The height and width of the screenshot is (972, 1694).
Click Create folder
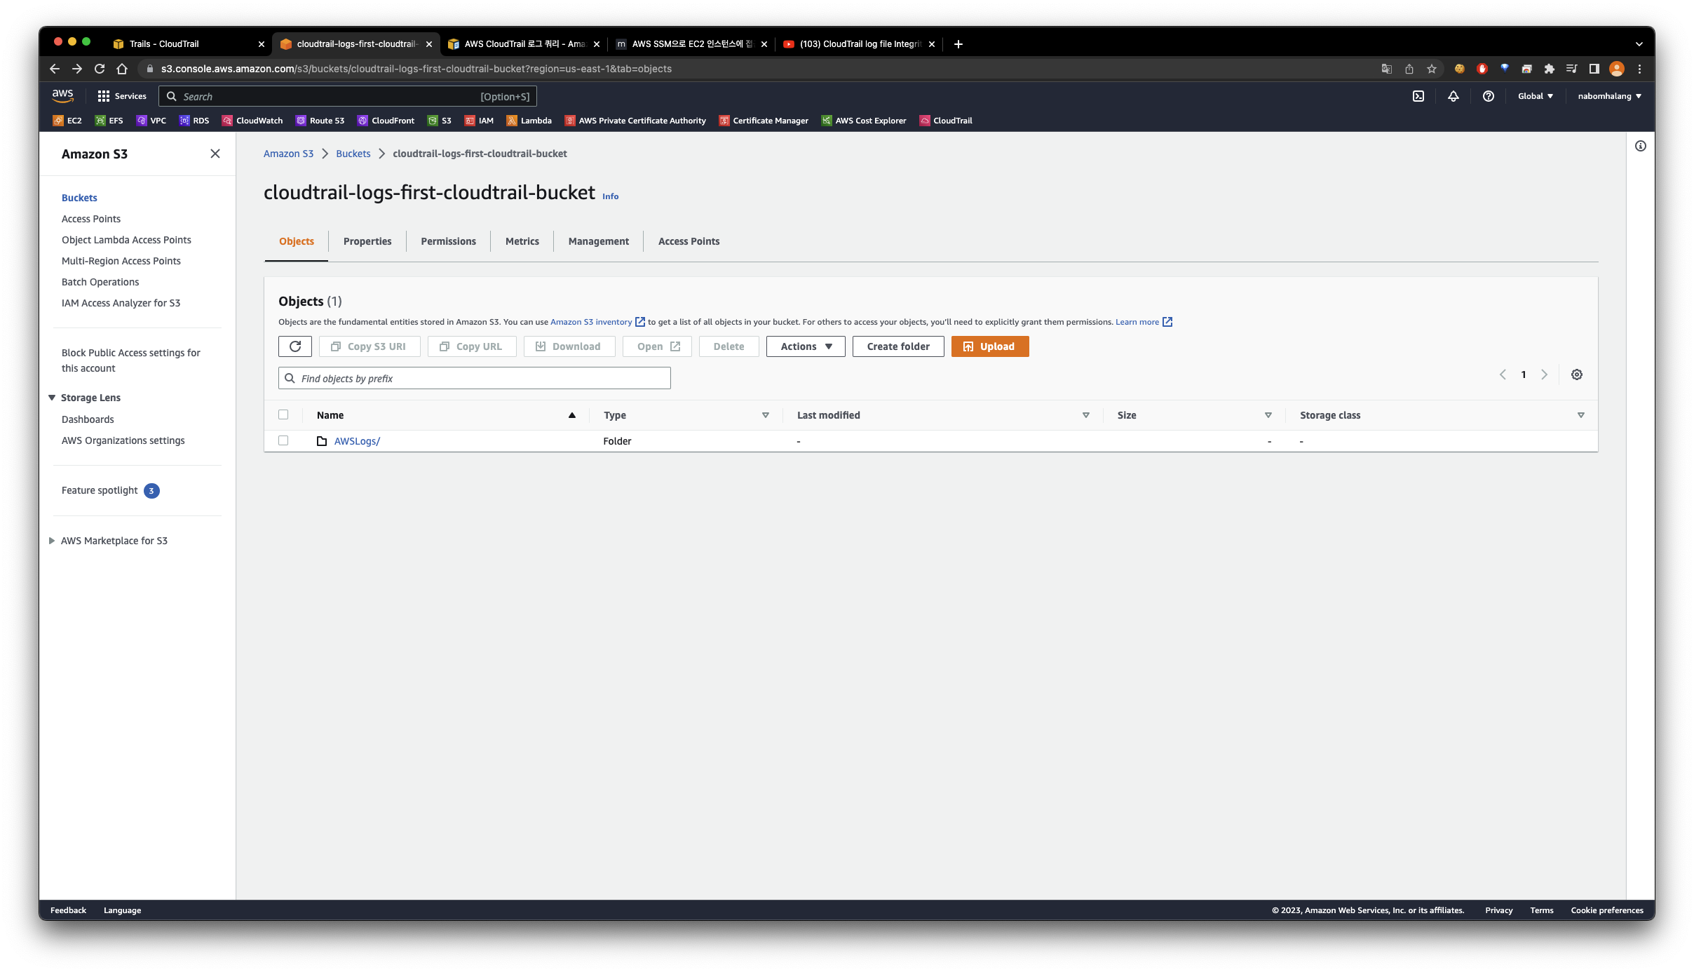[x=898, y=346]
